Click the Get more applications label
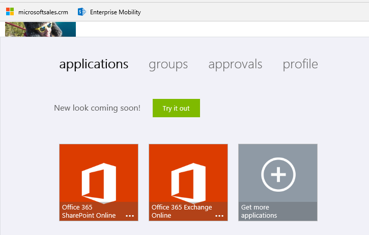The width and height of the screenshot is (369, 235). 259,211
